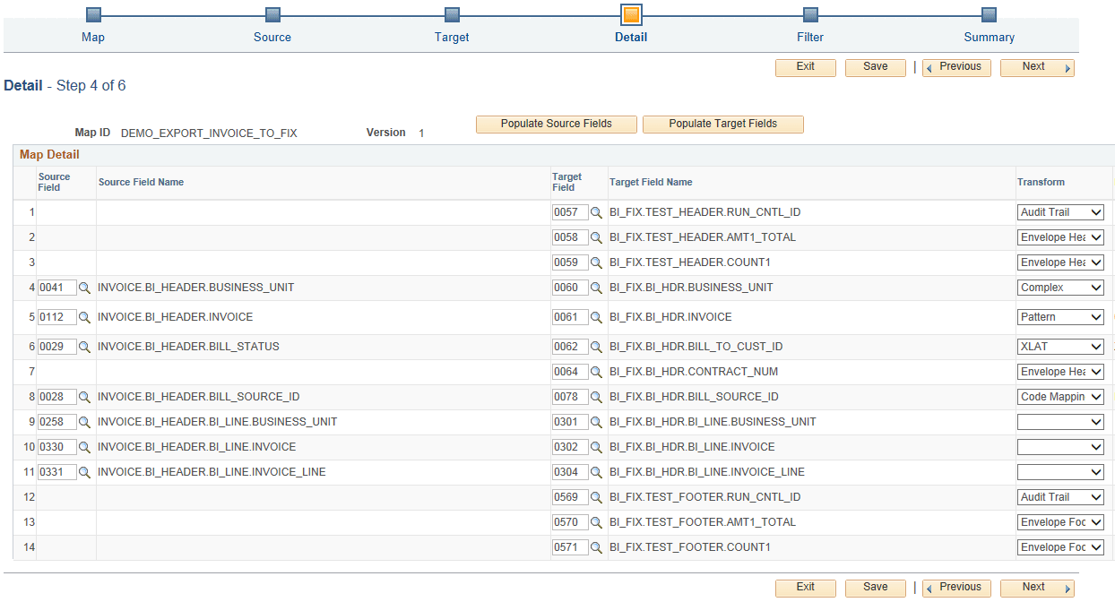1115x602 pixels.
Task: Go to the Map step label
Action: (93, 38)
